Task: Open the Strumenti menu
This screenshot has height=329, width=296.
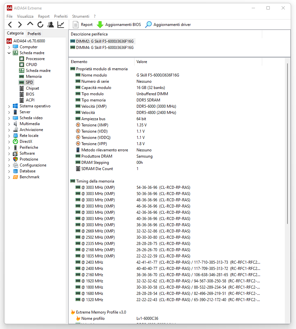Action: pyautogui.click(x=81, y=16)
